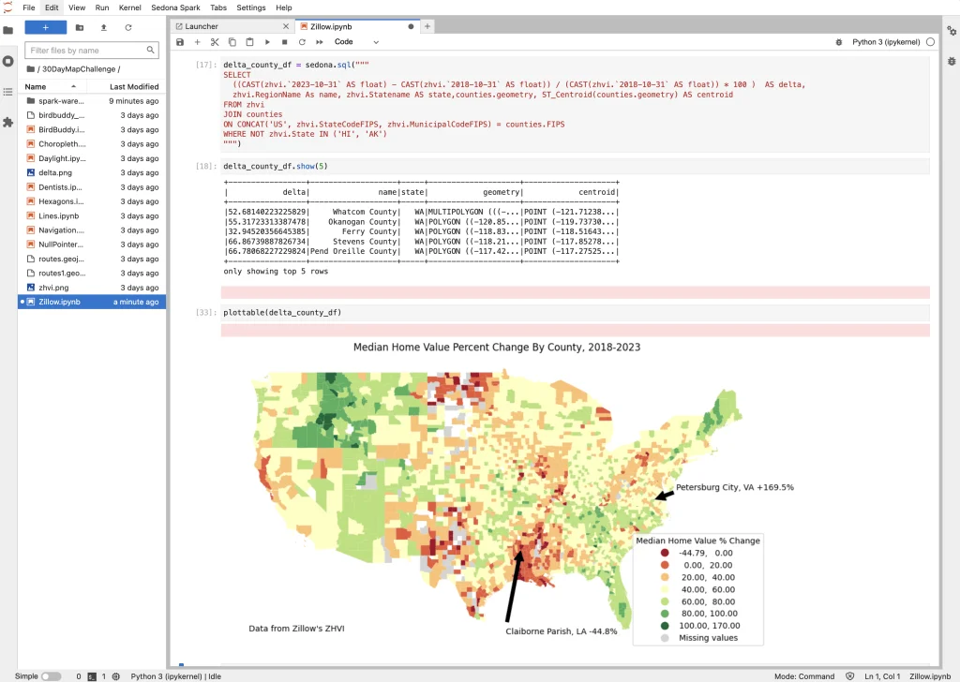960x682 pixels.
Task: Sort files by Name column
Action: tap(52, 87)
